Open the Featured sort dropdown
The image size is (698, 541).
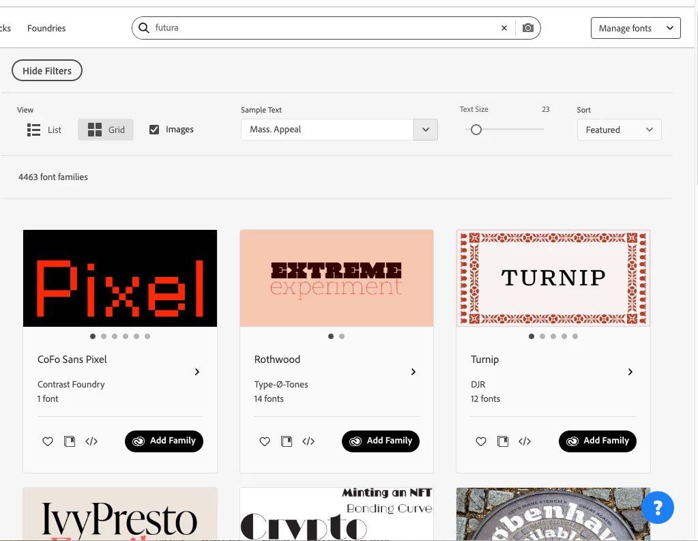tap(620, 130)
